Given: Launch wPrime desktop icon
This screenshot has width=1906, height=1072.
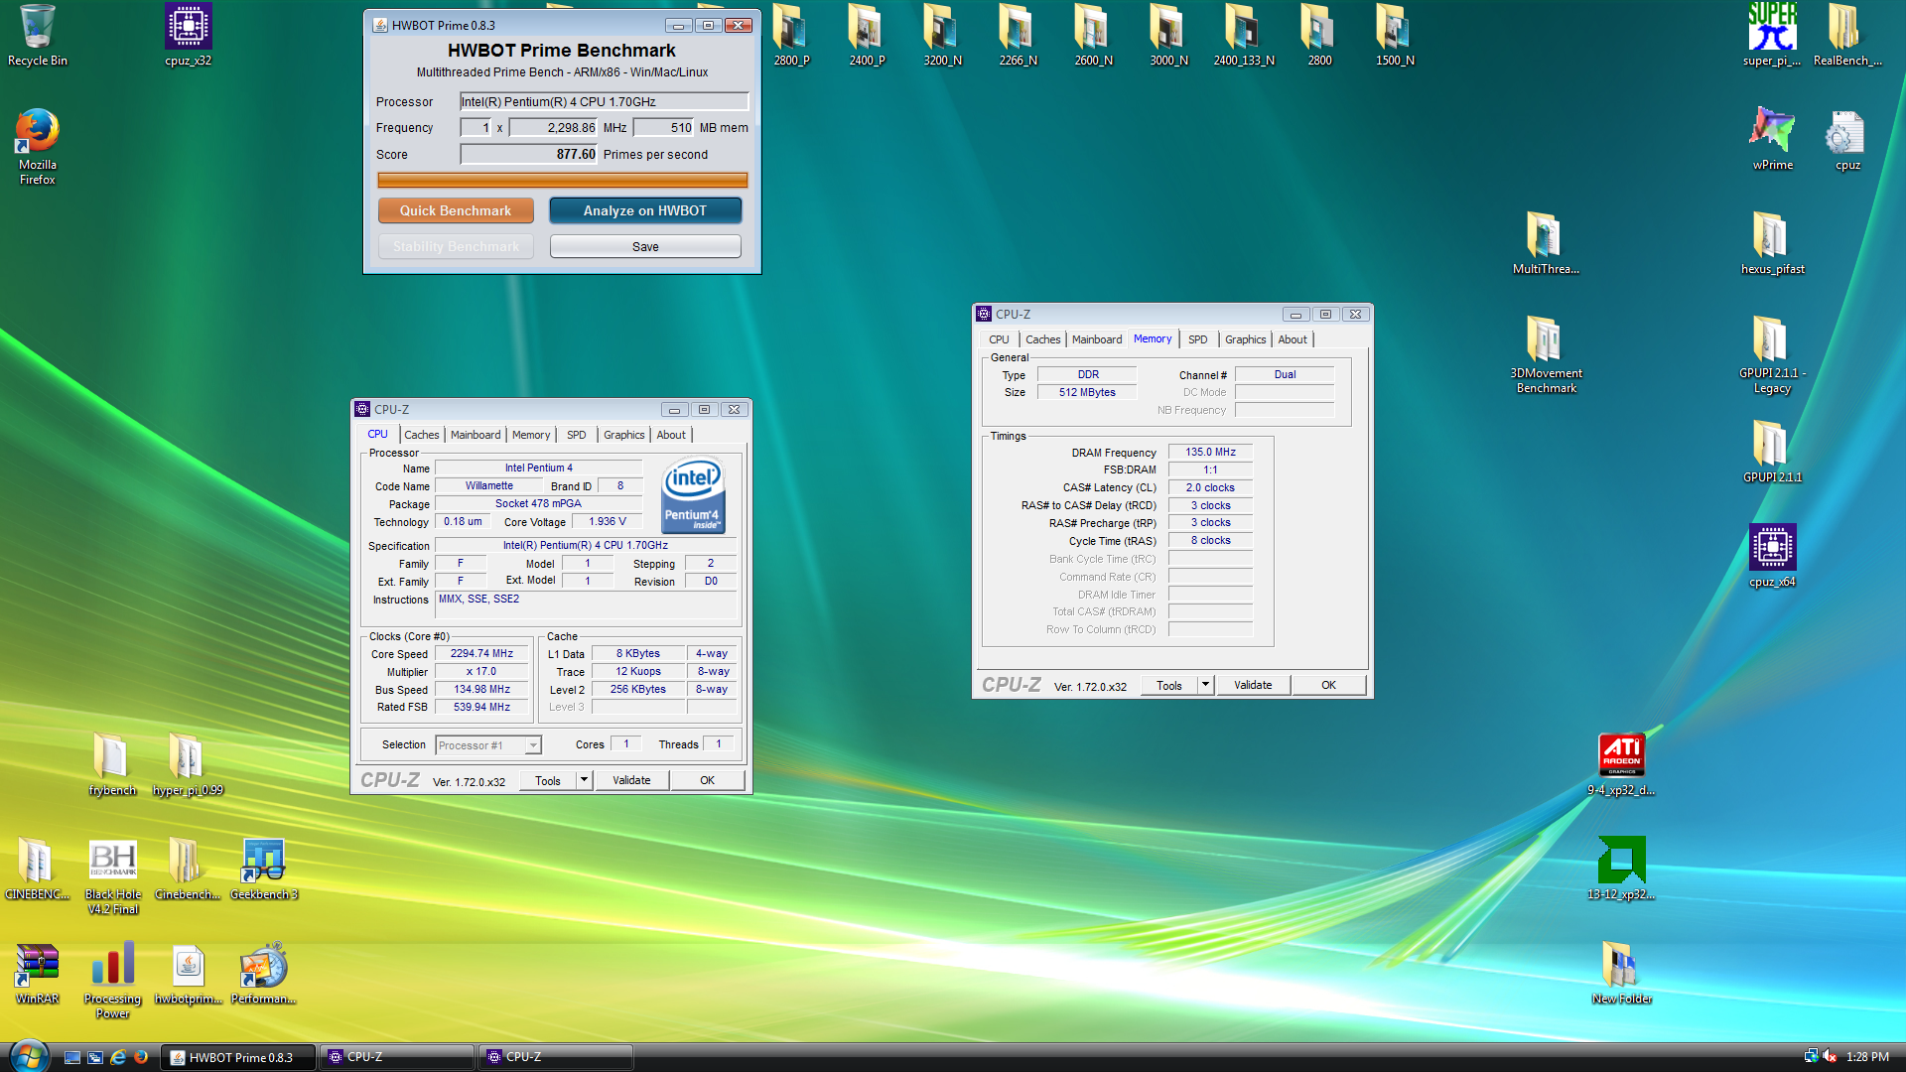Looking at the screenshot, I should [x=1772, y=139].
